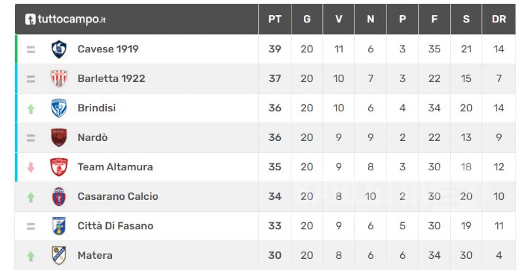The width and height of the screenshot is (524, 270).
Task: Click the tuttocampo.it logo
Action: click(x=65, y=20)
